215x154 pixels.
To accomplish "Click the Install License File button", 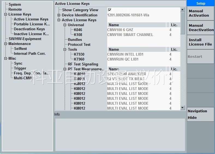I will 201,42.
